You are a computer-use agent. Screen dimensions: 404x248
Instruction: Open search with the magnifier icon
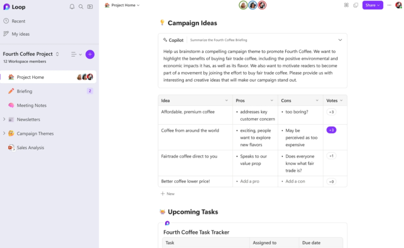pyautogui.click(x=81, y=7)
